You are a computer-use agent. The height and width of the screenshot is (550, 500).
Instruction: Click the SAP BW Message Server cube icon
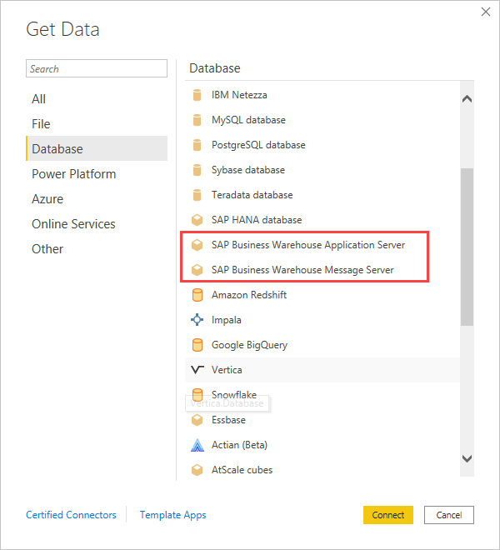point(197,270)
